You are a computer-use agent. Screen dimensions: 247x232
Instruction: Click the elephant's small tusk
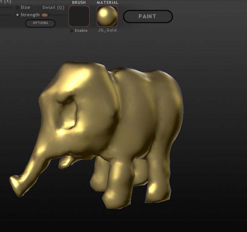tap(66, 162)
